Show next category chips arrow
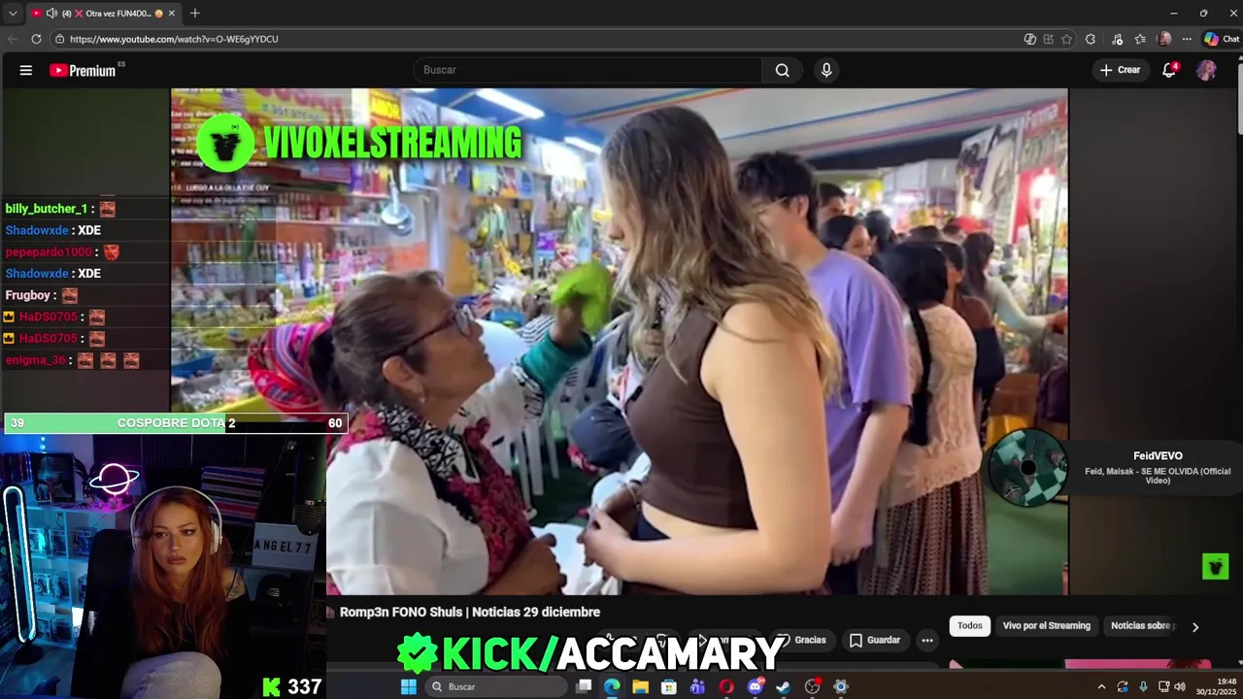This screenshot has width=1243, height=699. pyautogui.click(x=1195, y=627)
